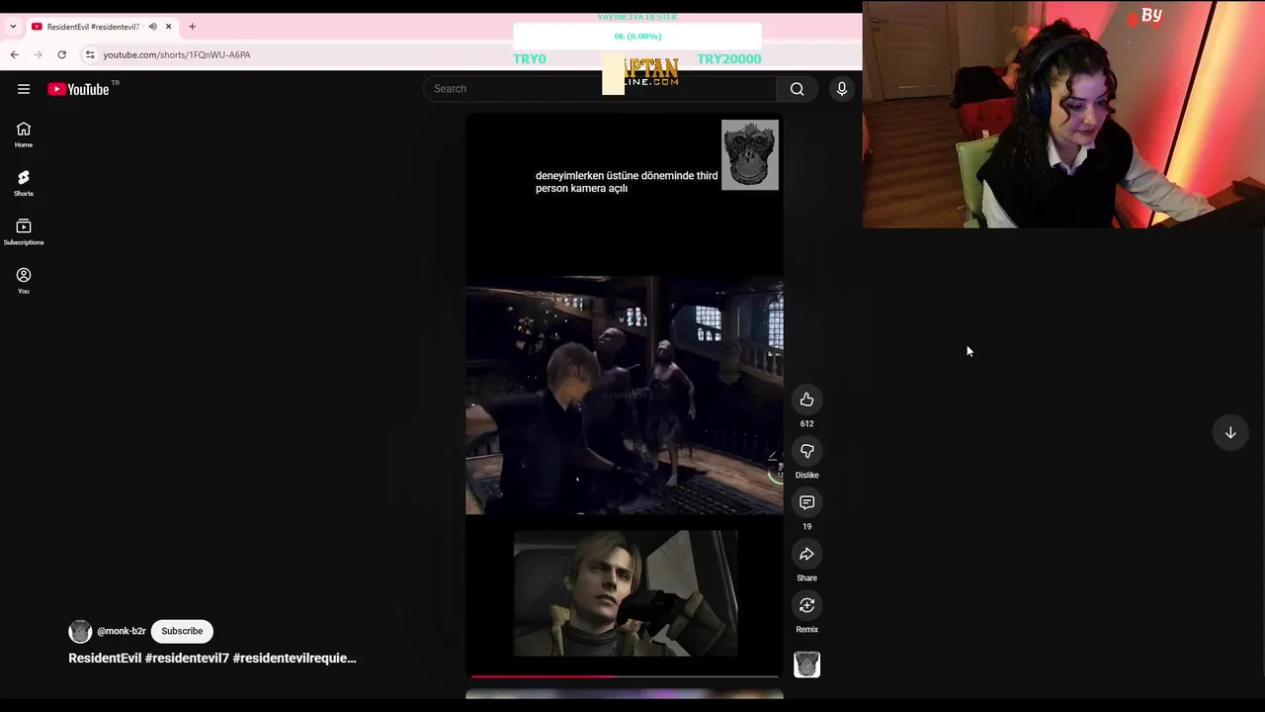Screen dimensions: 1265x712
Task: Start voice search with microphone icon
Action: point(842,89)
